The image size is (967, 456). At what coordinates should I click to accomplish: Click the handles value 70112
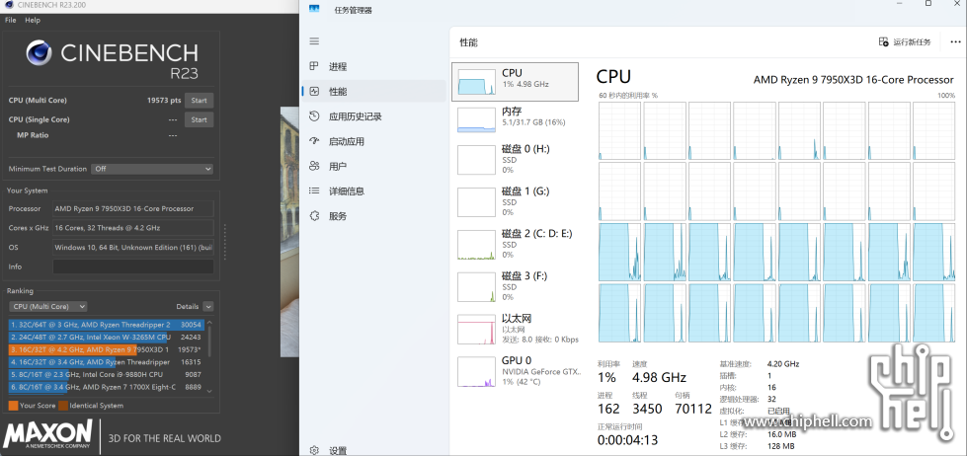coord(693,409)
